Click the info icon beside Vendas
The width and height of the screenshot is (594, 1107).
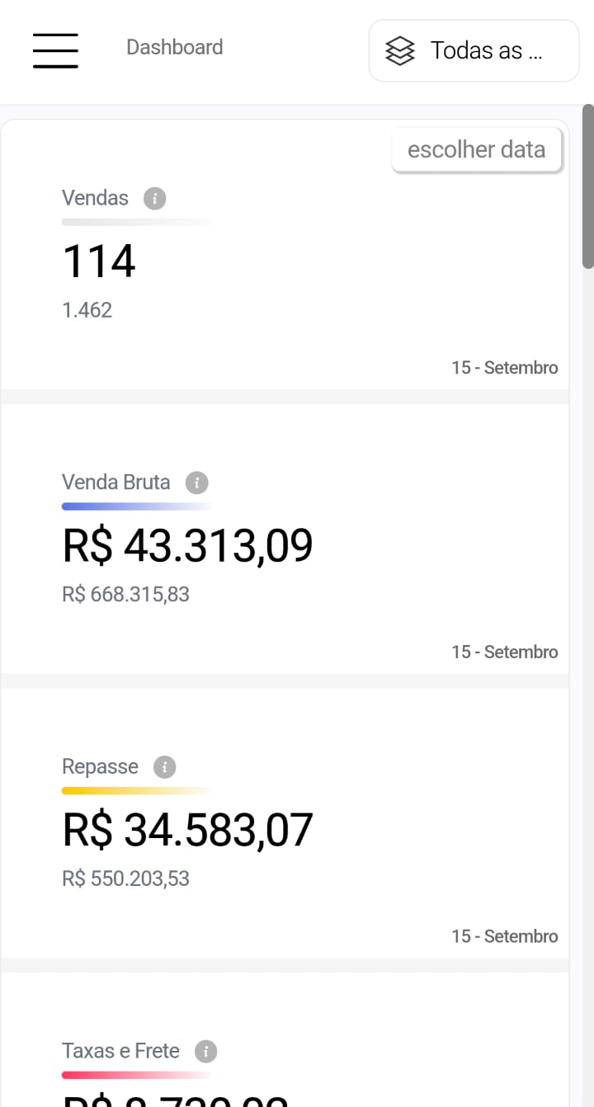point(154,199)
